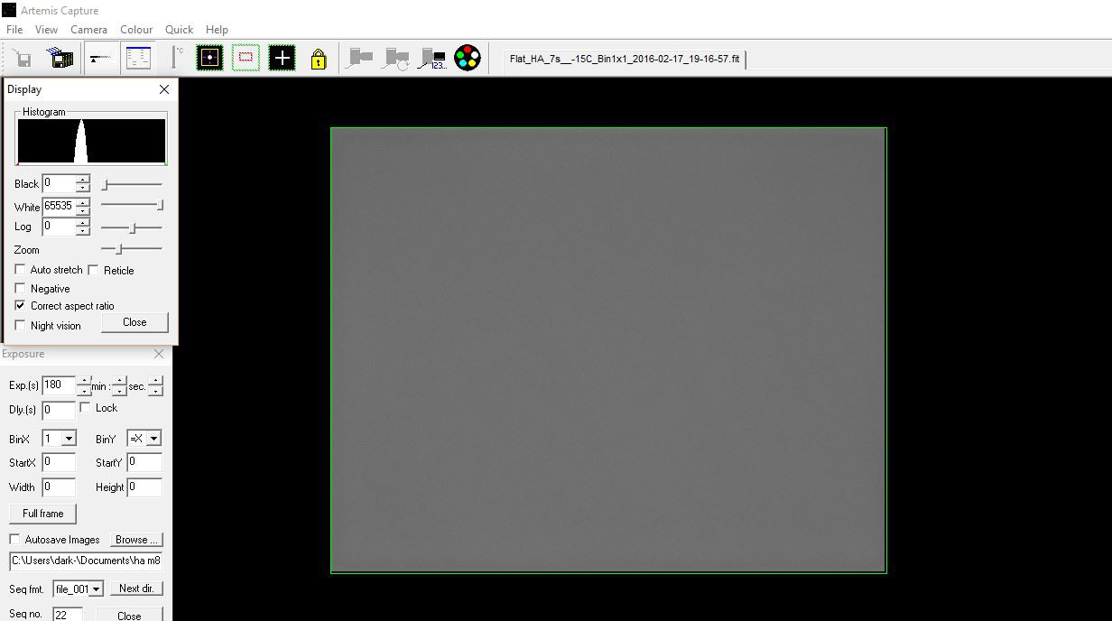
Task: Click the StartX input field
Action: 59,462
